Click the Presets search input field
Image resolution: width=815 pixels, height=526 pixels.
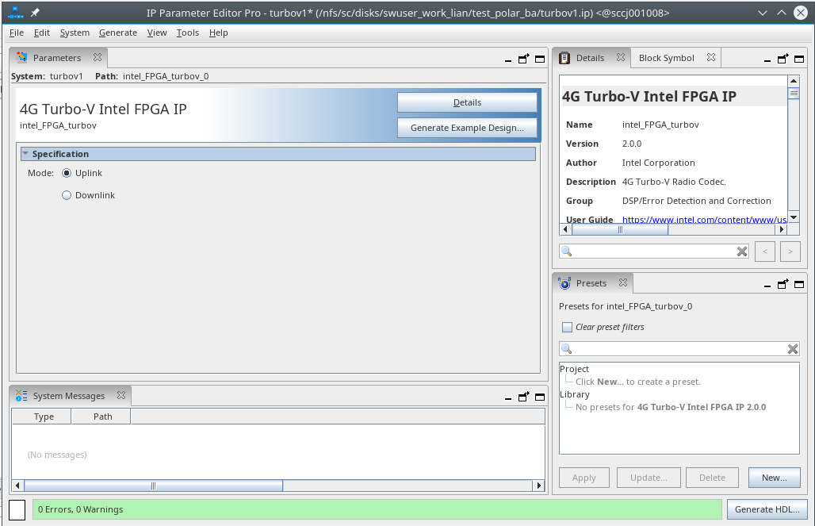(679, 349)
